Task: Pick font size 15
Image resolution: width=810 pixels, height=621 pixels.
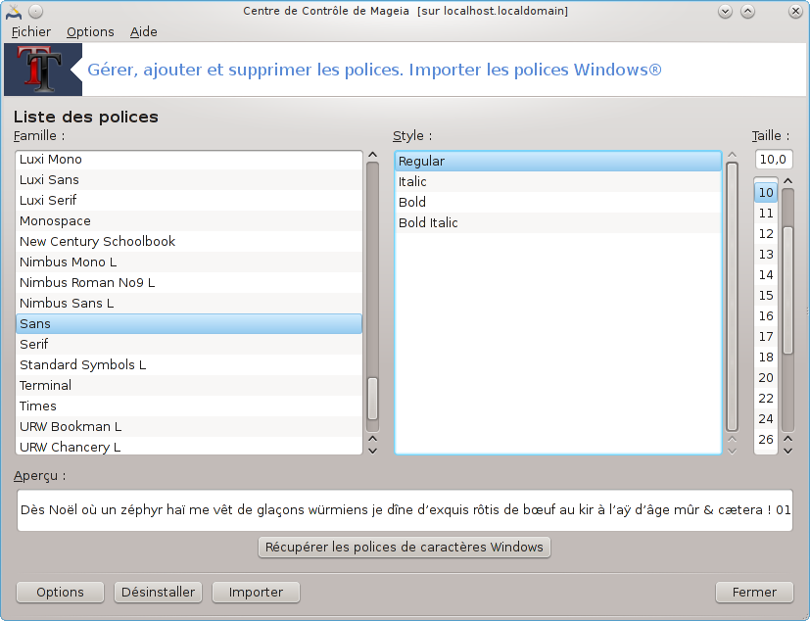Action: [766, 296]
